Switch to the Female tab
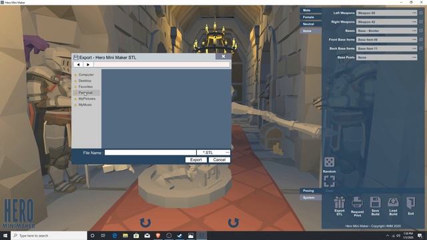This screenshot has width=427, height=240. click(x=310, y=17)
